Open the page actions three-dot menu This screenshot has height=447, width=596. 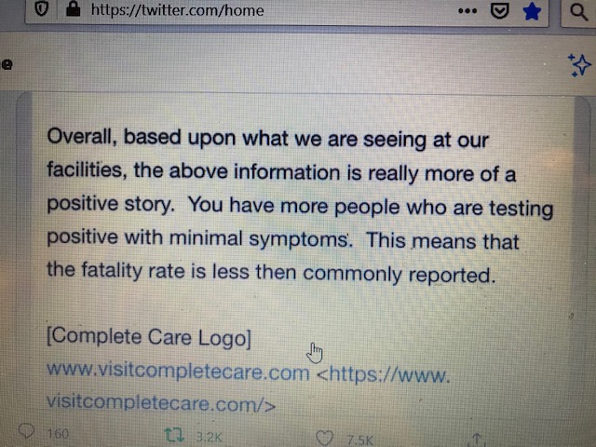(467, 10)
